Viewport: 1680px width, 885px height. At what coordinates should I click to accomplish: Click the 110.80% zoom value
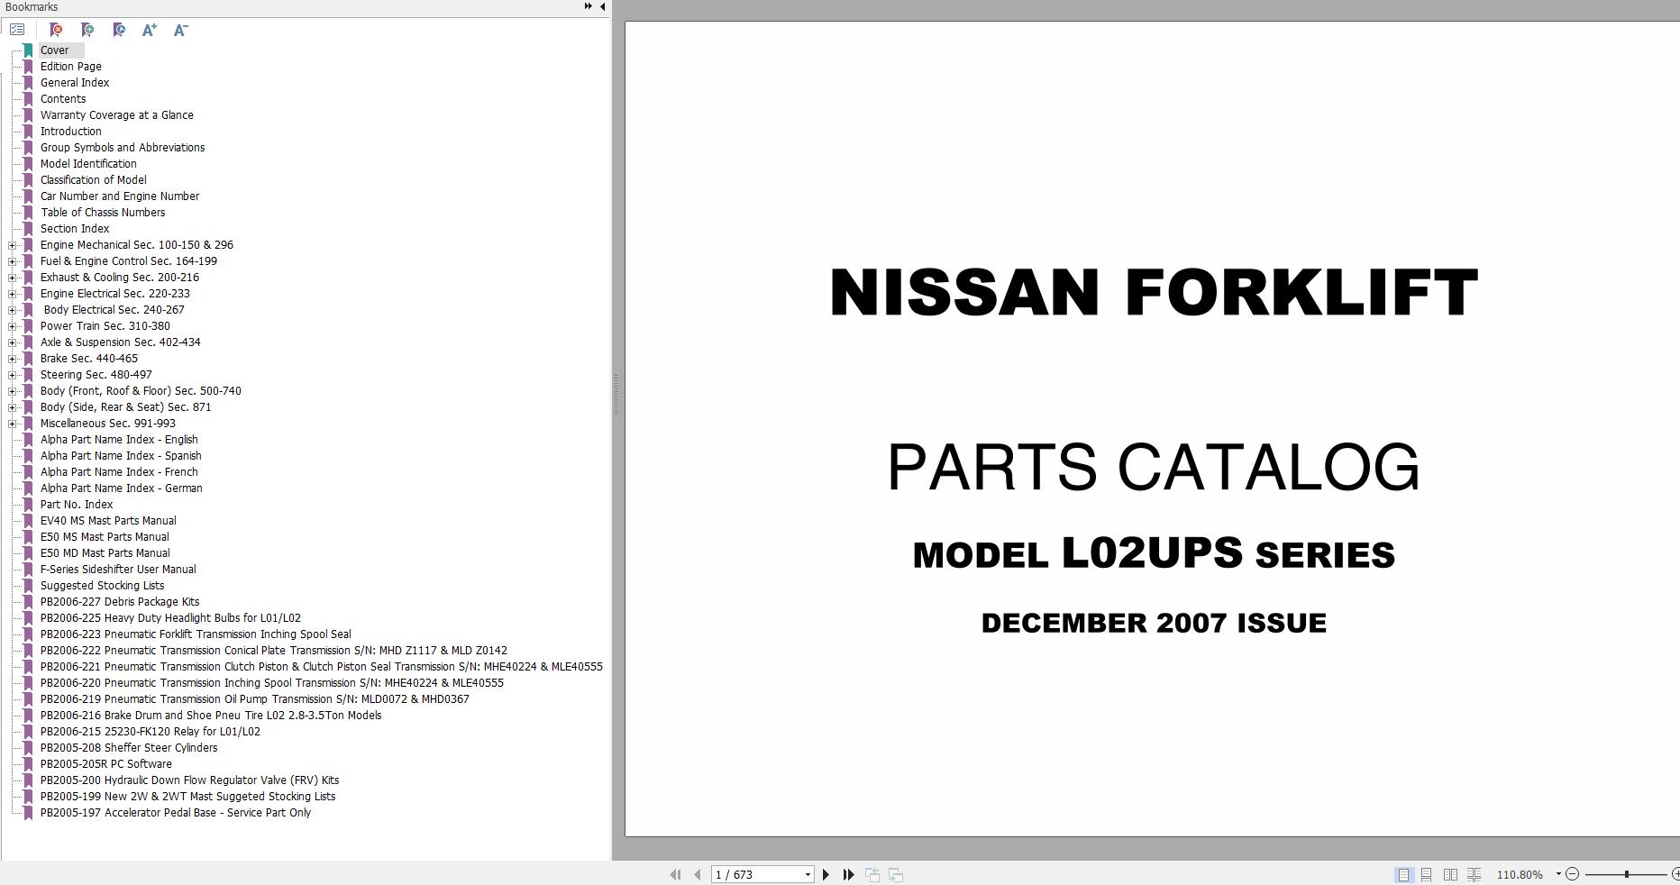(x=1520, y=874)
